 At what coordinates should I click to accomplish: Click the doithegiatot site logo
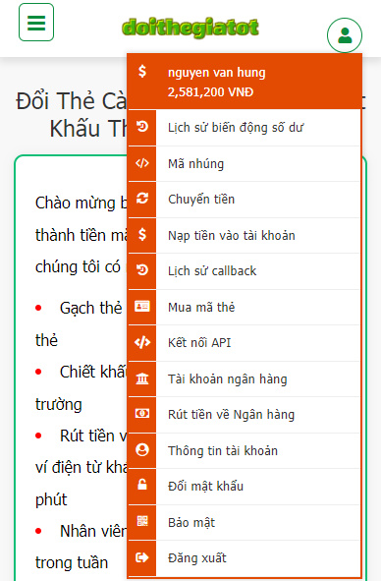tap(190, 29)
